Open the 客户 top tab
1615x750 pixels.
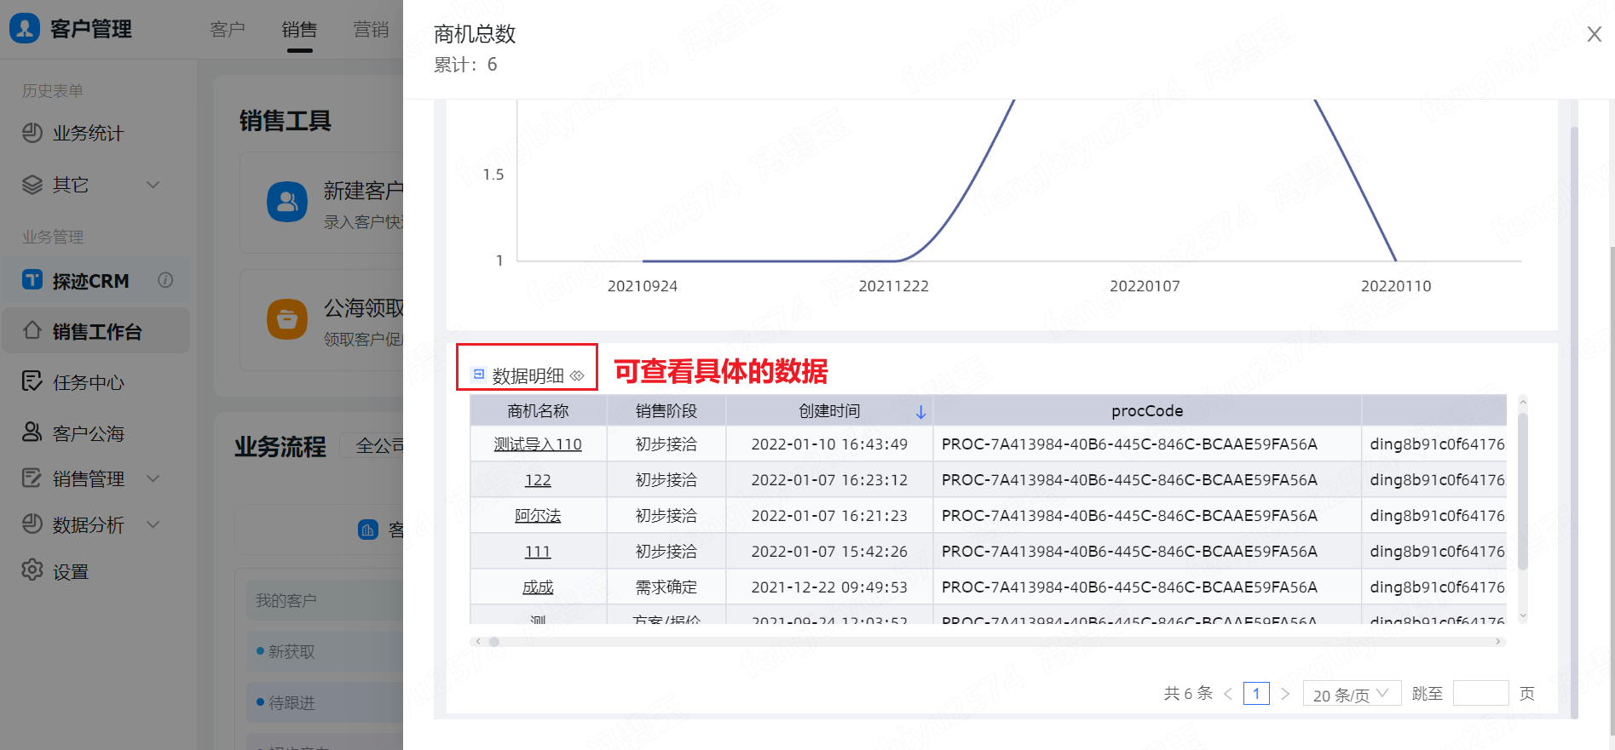click(x=228, y=30)
